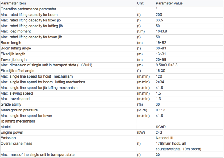Click the 9.58×3.0×3.3 dimension value
This screenshot has width=224, height=158.
tap(167, 65)
